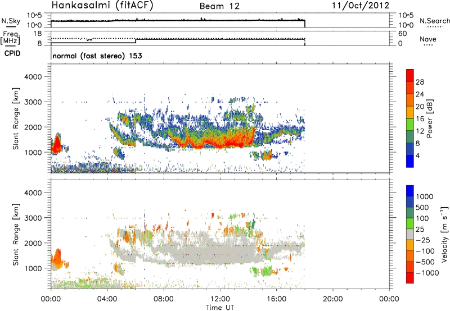Viewport: 450px width, 311px height.
Task: Click the '20:00' time axis label
Action: point(333,299)
